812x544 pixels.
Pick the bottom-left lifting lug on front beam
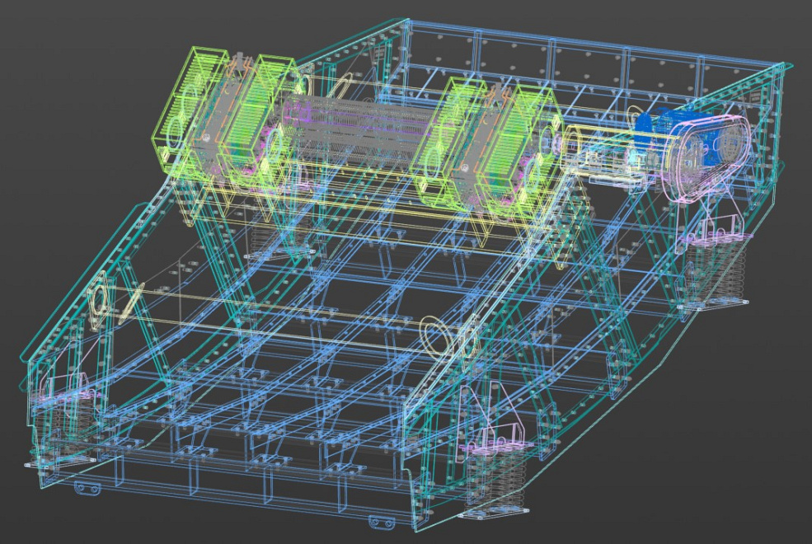tap(84, 489)
